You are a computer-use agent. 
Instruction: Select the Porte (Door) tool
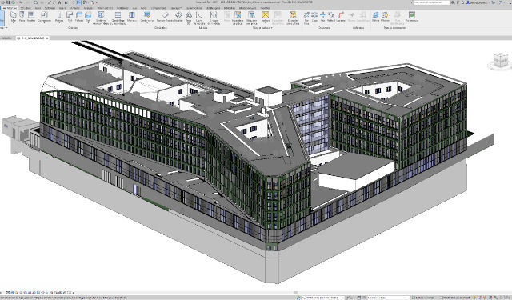(22, 17)
